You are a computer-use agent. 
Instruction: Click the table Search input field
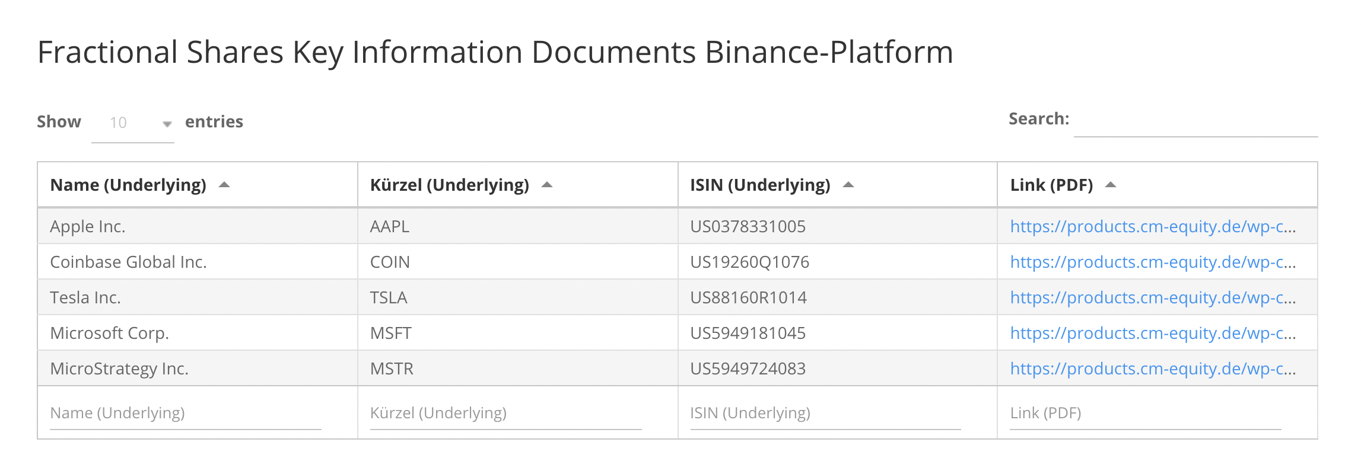pyautogui.click(x=1195, y=121)
